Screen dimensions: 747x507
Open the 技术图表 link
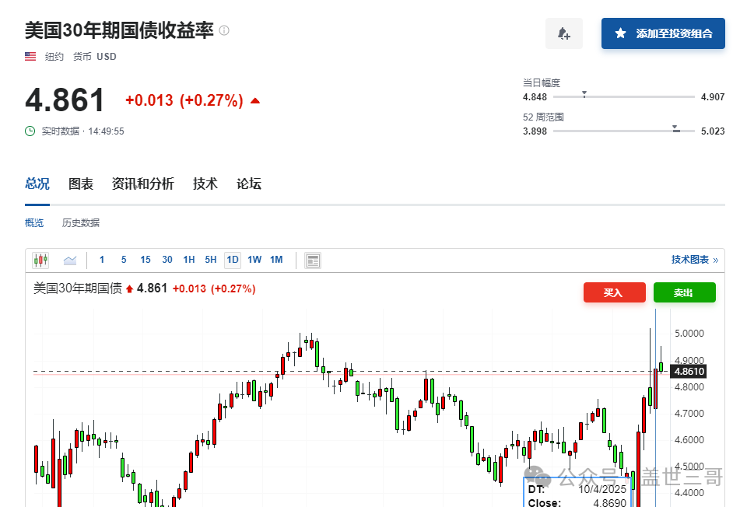pos(694,260)
